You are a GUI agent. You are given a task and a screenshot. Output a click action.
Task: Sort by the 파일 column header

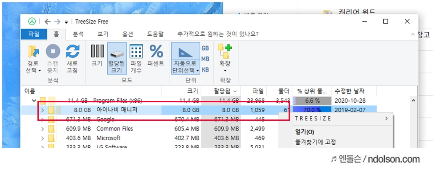pos(254,91)
